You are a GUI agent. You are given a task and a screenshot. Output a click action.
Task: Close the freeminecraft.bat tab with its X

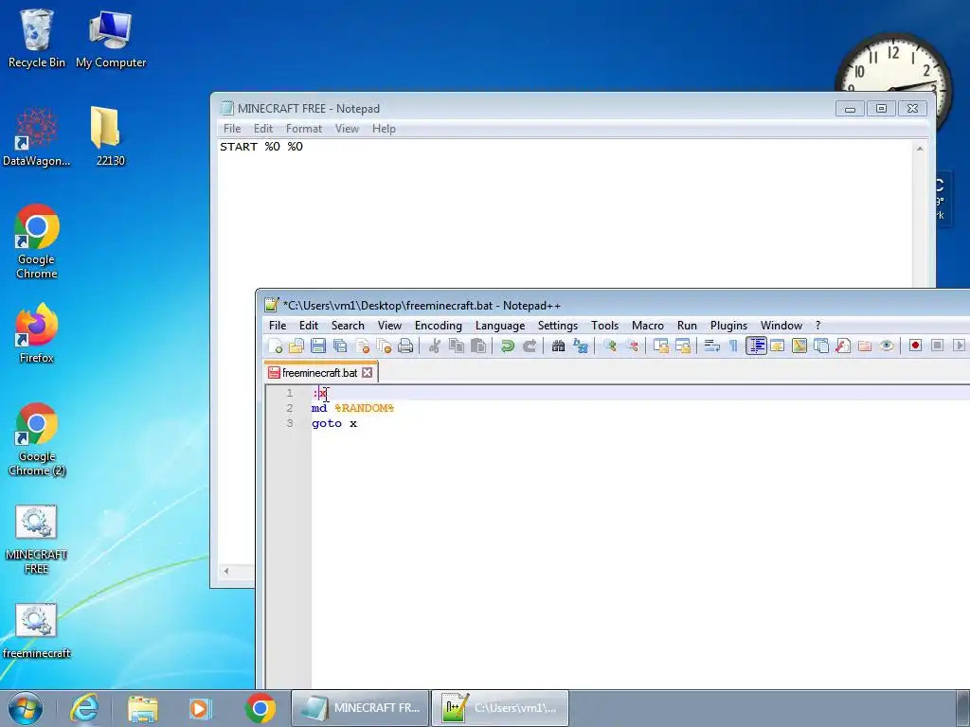pyautogui.click(x=367, y=373)
